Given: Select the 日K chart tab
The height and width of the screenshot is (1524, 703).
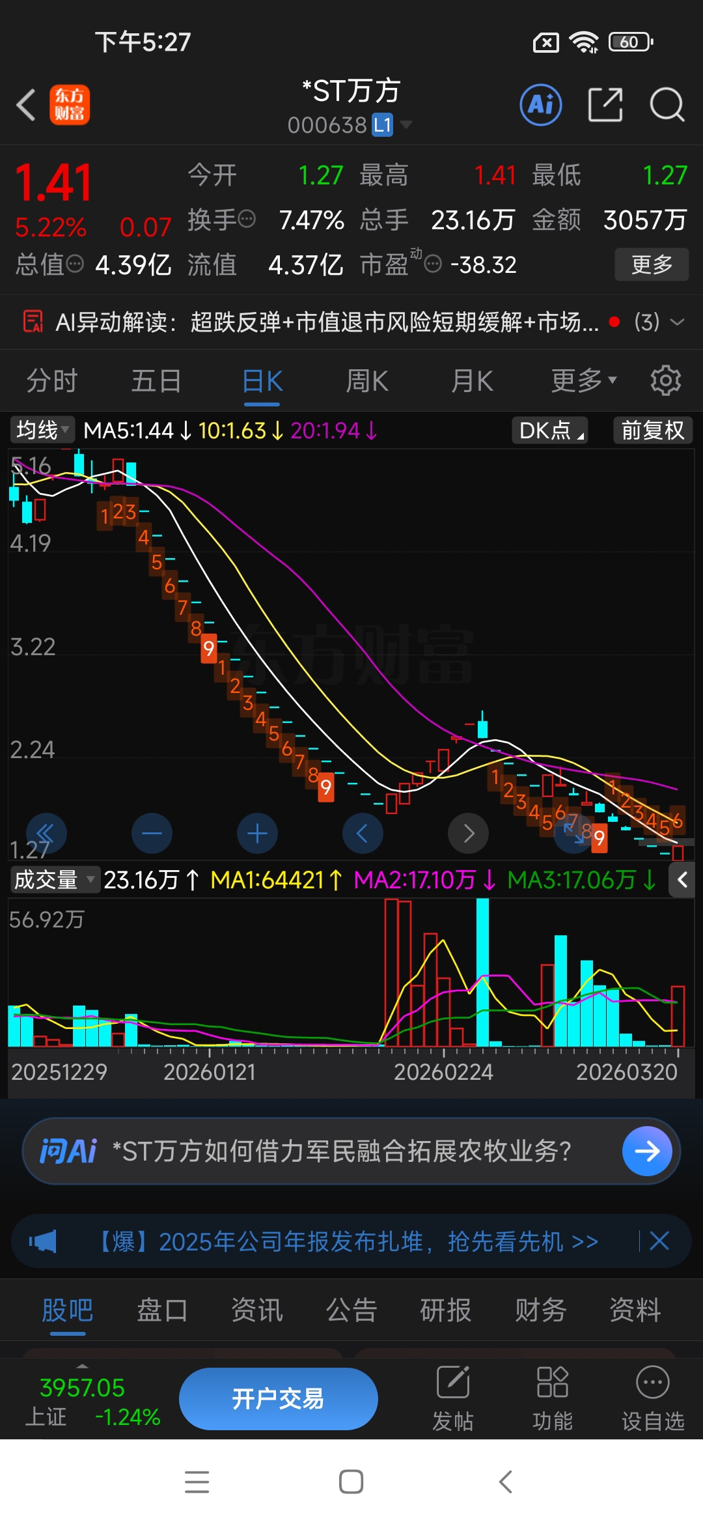Looking at the screenshot, I should 262,380.
